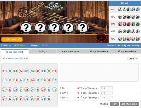The image size is (141, 108).
Task: Click the question icon on Xác minh
Action: [20, 39]
